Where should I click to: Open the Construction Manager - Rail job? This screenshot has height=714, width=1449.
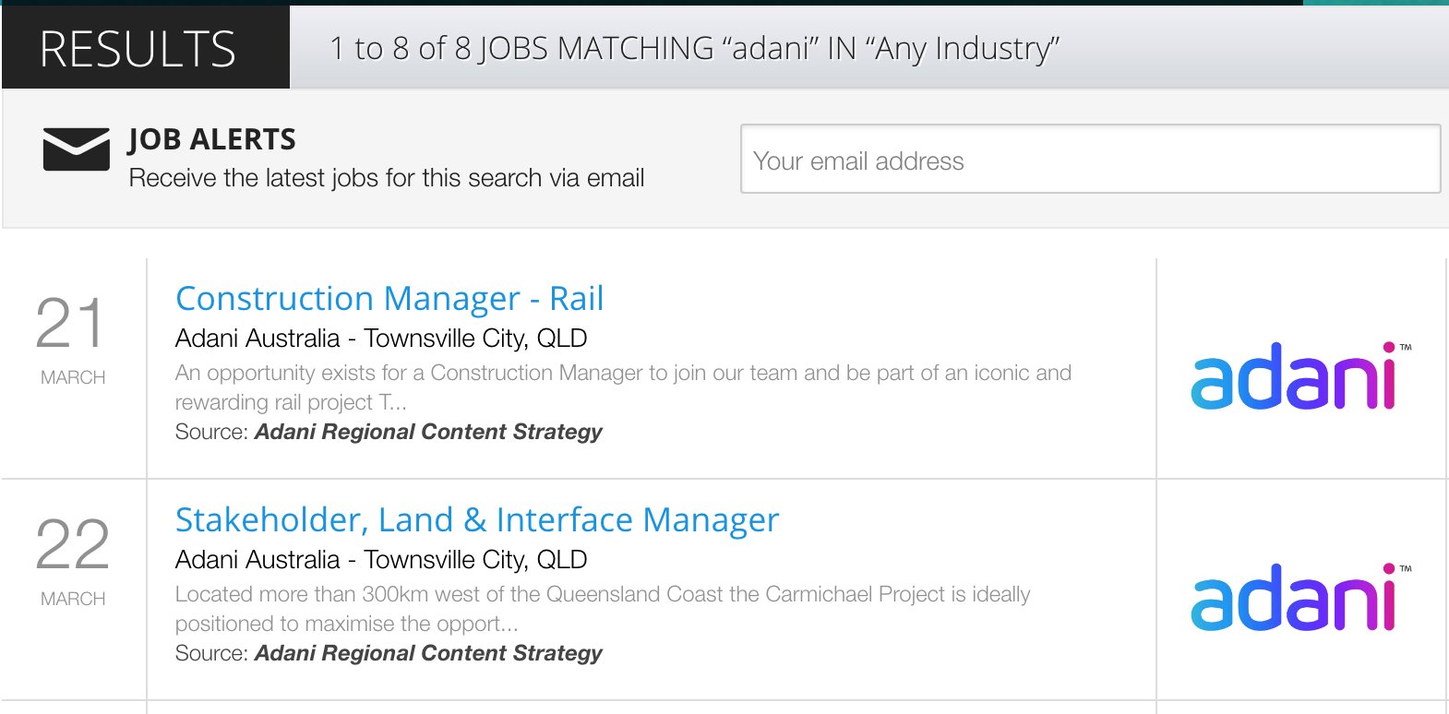(389, 299)
